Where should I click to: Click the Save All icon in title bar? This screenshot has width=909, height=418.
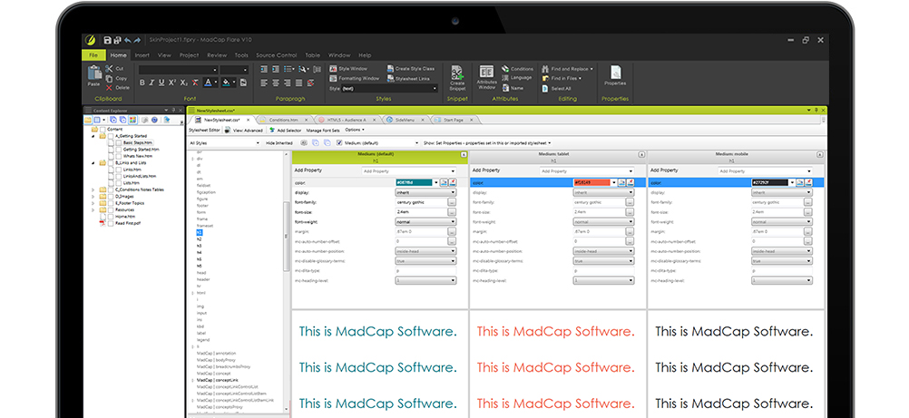(117, 40)
